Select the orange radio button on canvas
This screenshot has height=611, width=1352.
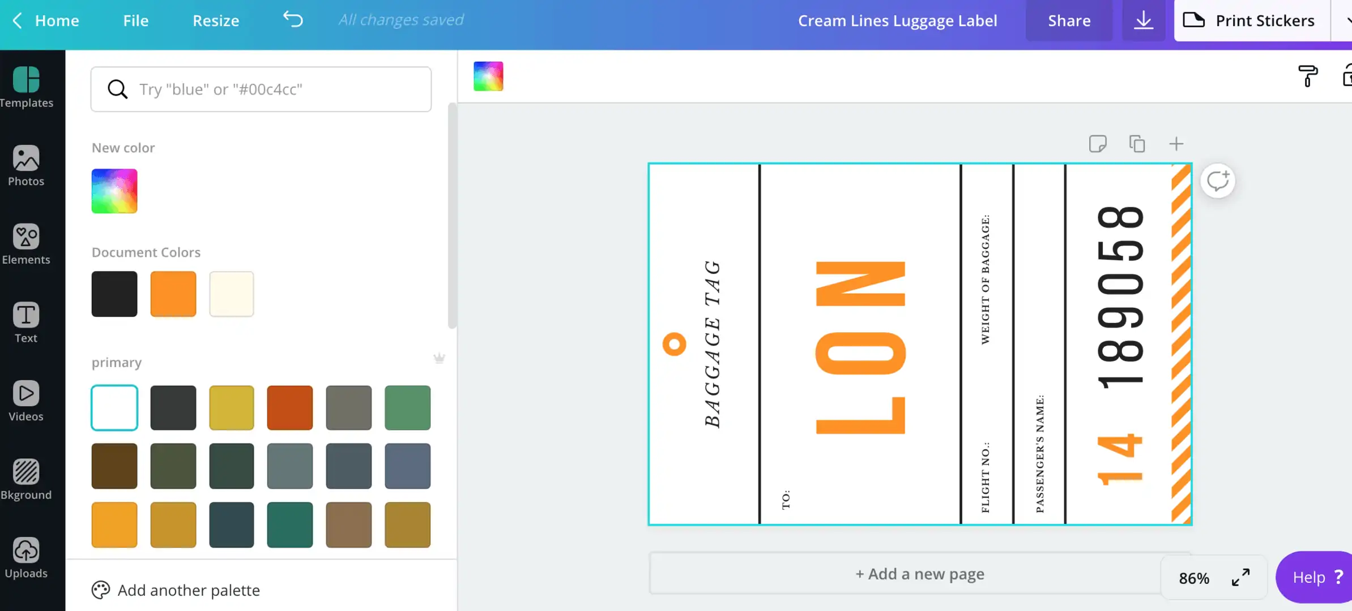coord(674,344)
